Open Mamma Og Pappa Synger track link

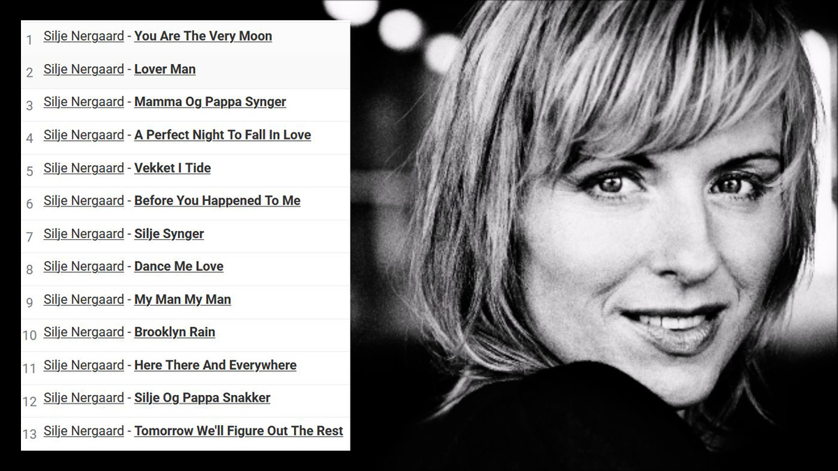[210, 102]
